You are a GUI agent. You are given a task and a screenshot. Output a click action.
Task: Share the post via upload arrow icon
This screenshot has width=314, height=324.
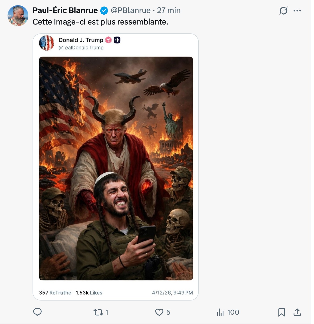297,312
